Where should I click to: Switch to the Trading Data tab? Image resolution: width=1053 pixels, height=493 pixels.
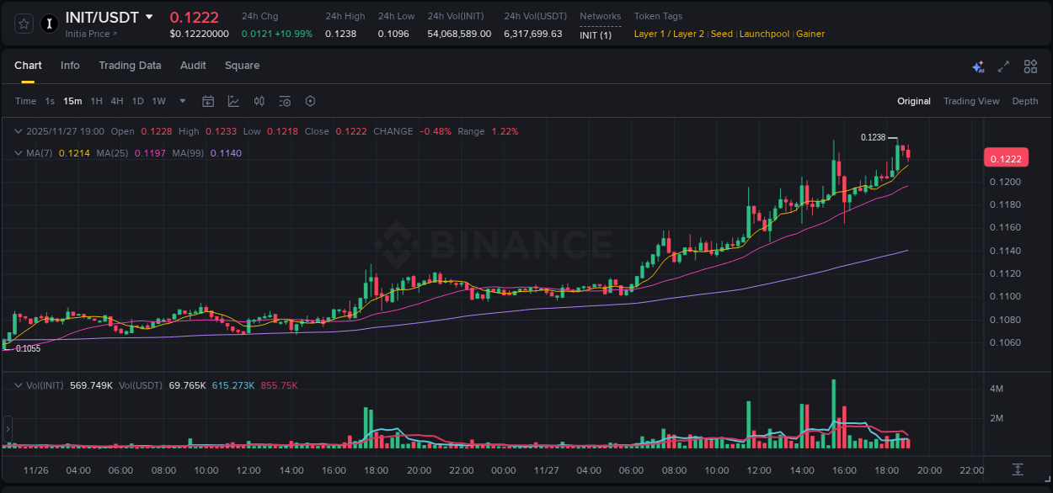130,66
